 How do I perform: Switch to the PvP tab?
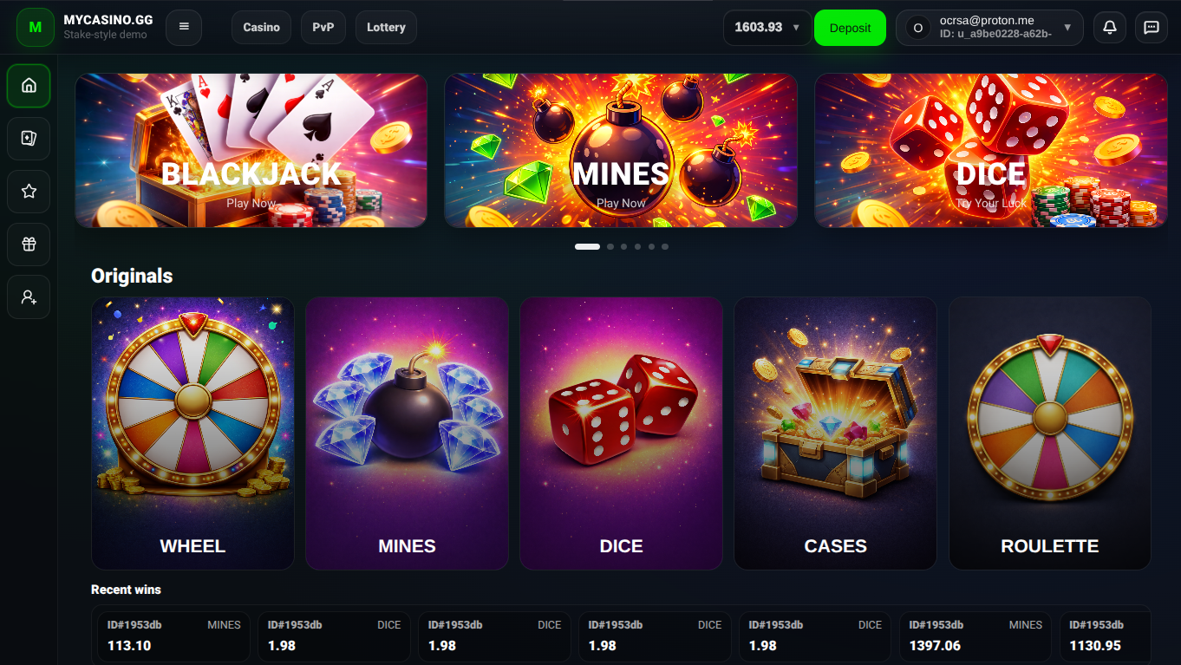click(323, 28)
